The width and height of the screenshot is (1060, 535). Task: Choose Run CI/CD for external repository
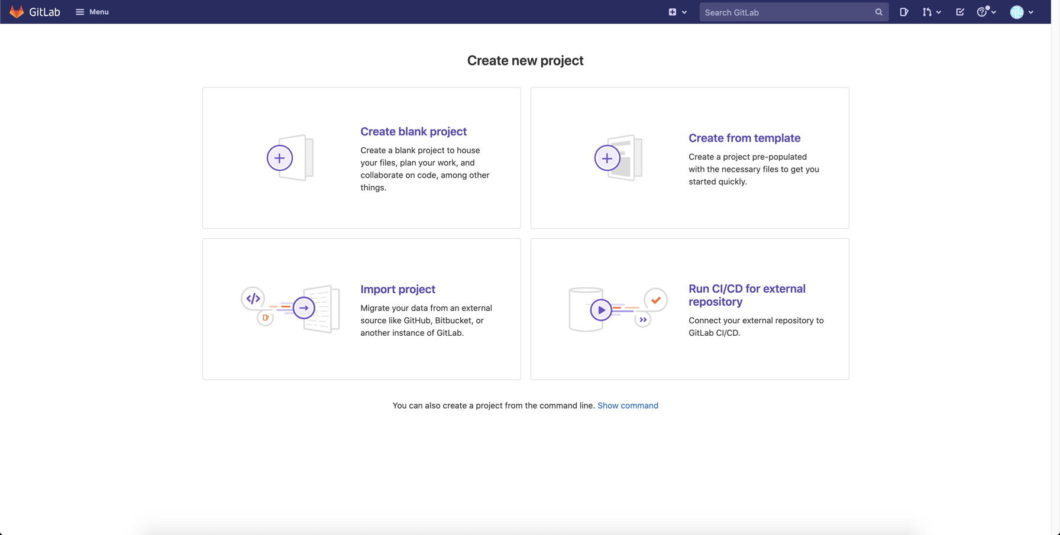pyautogui.click(x=747, y=295)
